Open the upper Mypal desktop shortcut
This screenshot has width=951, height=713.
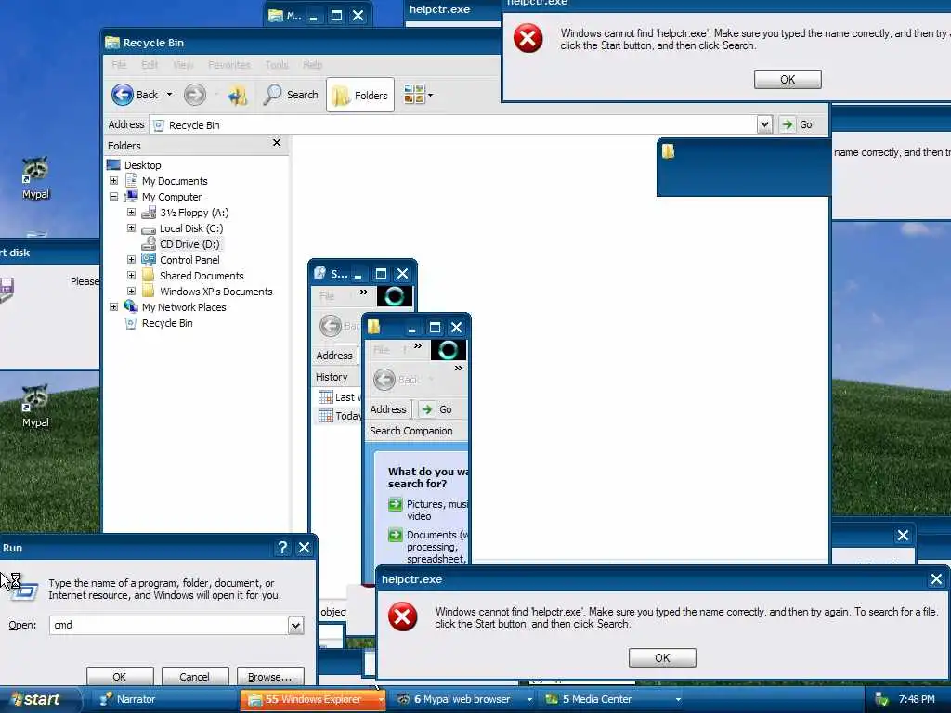pyautogui.click(x=35, y=177)
